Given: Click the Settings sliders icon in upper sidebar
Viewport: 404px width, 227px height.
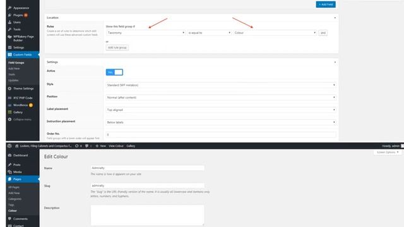Looking at the screenshot, I should 10,48.
